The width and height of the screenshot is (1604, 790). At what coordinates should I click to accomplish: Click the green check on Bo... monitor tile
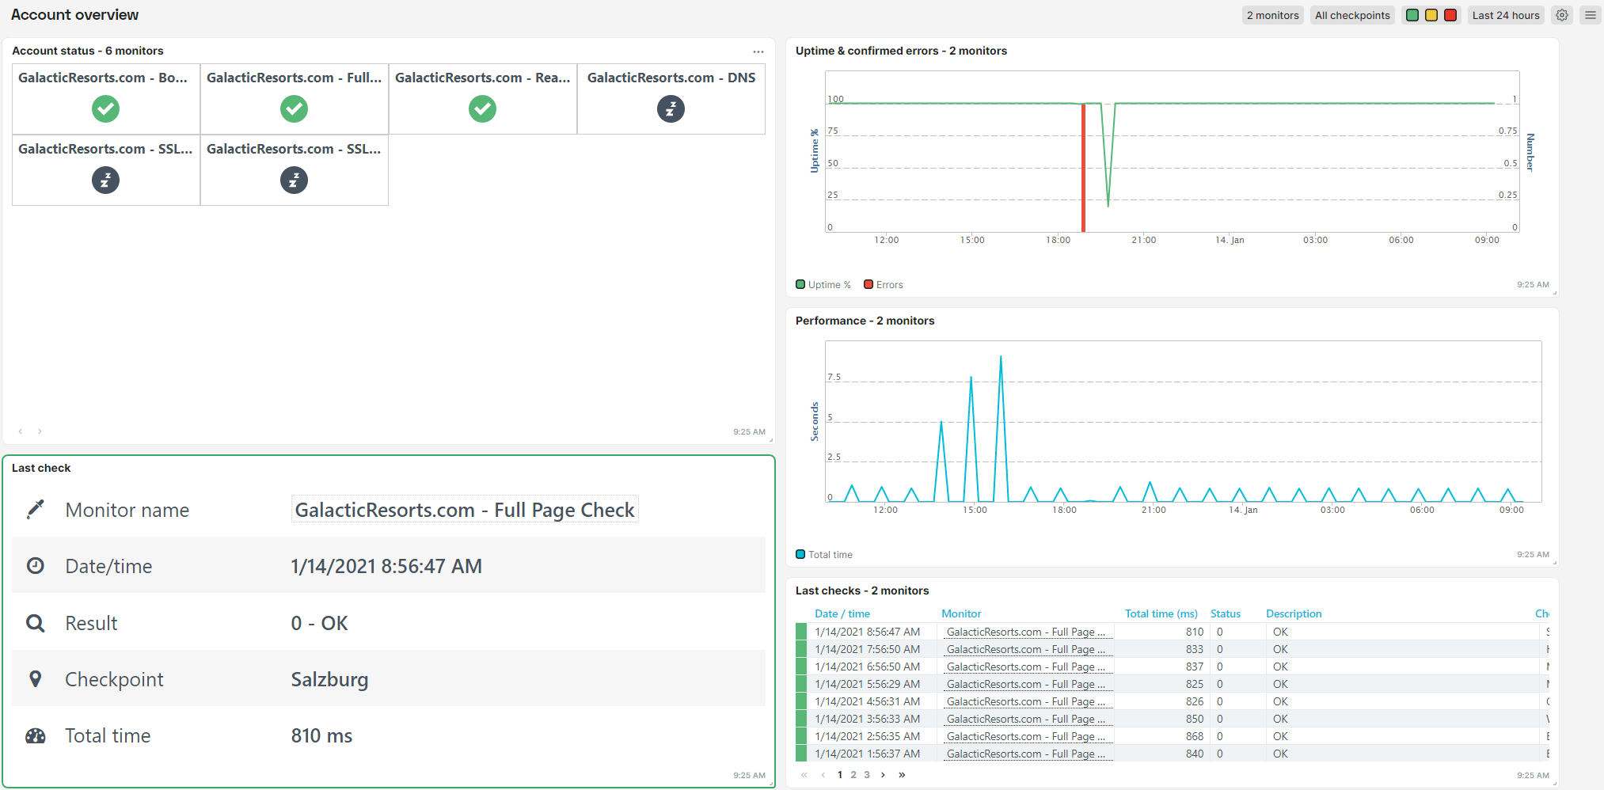tap(105, 108)
